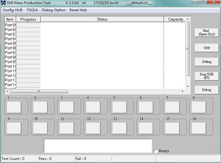Select the port 16 slot box

pyautogui.click(x=199, y=128)
